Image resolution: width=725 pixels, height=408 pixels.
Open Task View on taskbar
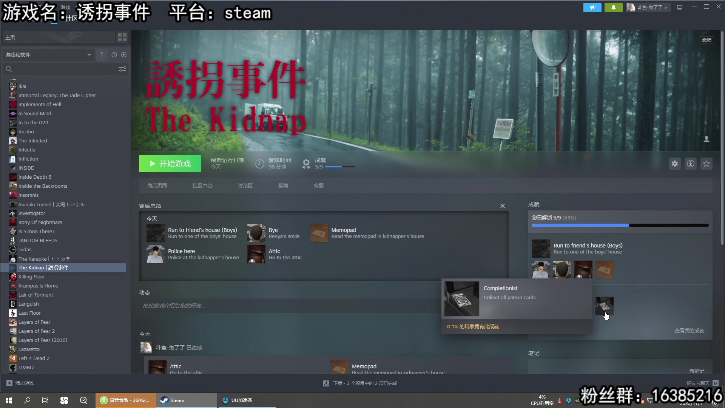(x=45, y=400)
